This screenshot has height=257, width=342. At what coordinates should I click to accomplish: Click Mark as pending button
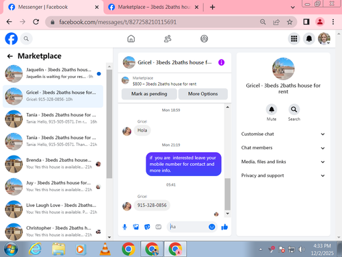(149, 94)
